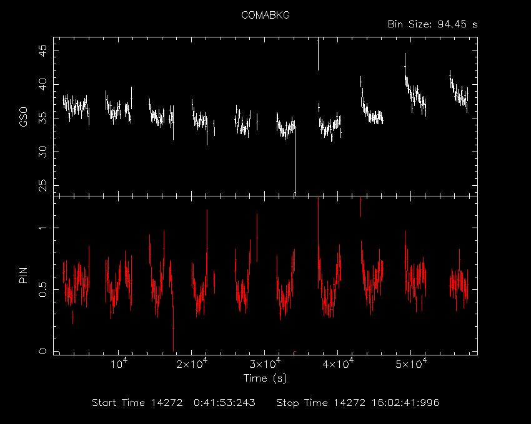Click the COMABKG plot title
This screenshot has width=531, height=424.
(x=265, y=15)
